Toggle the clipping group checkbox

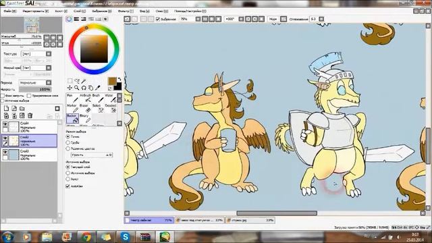(29, 96)
